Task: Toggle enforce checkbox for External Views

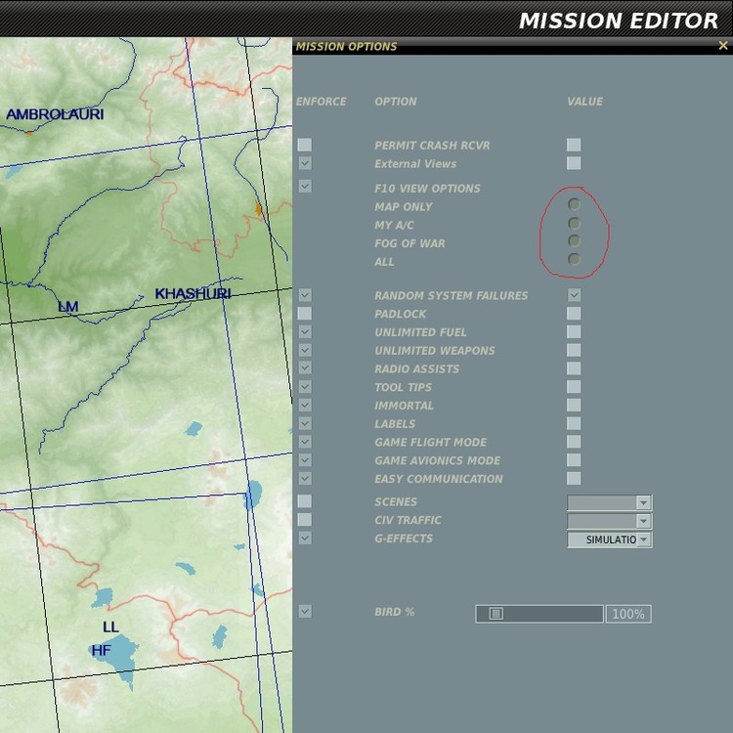Action: [x=304, y=163]
